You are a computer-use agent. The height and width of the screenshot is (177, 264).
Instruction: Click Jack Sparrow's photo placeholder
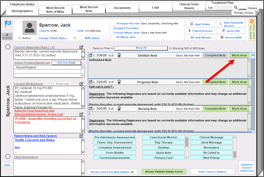click(29, 28)
